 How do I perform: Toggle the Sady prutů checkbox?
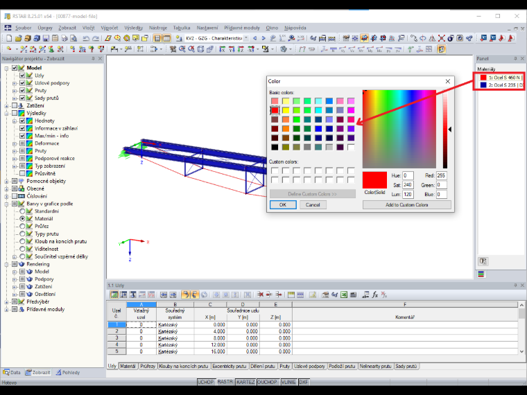pyautogui.click(x=22, y=98)
